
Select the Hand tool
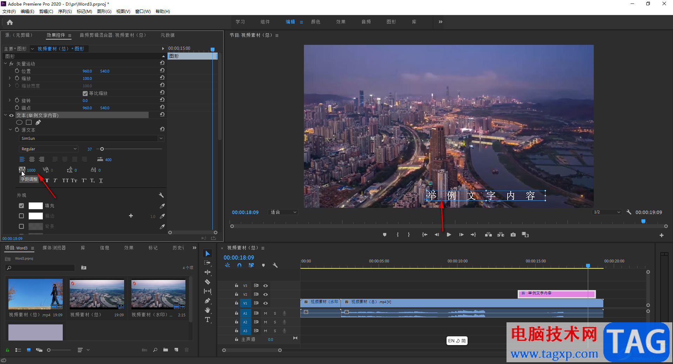click(x=208, y=310)
